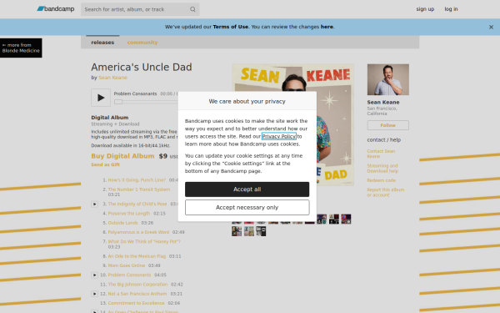Open track What Do We Think of "Honey Pot"?

[x=144, y=241]
